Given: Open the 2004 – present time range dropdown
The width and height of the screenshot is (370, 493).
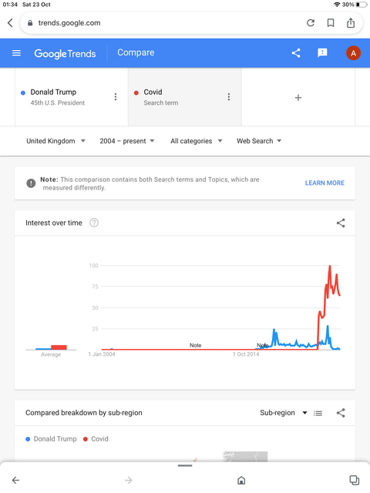Looking at the screenshot, I should pos(127,141).
